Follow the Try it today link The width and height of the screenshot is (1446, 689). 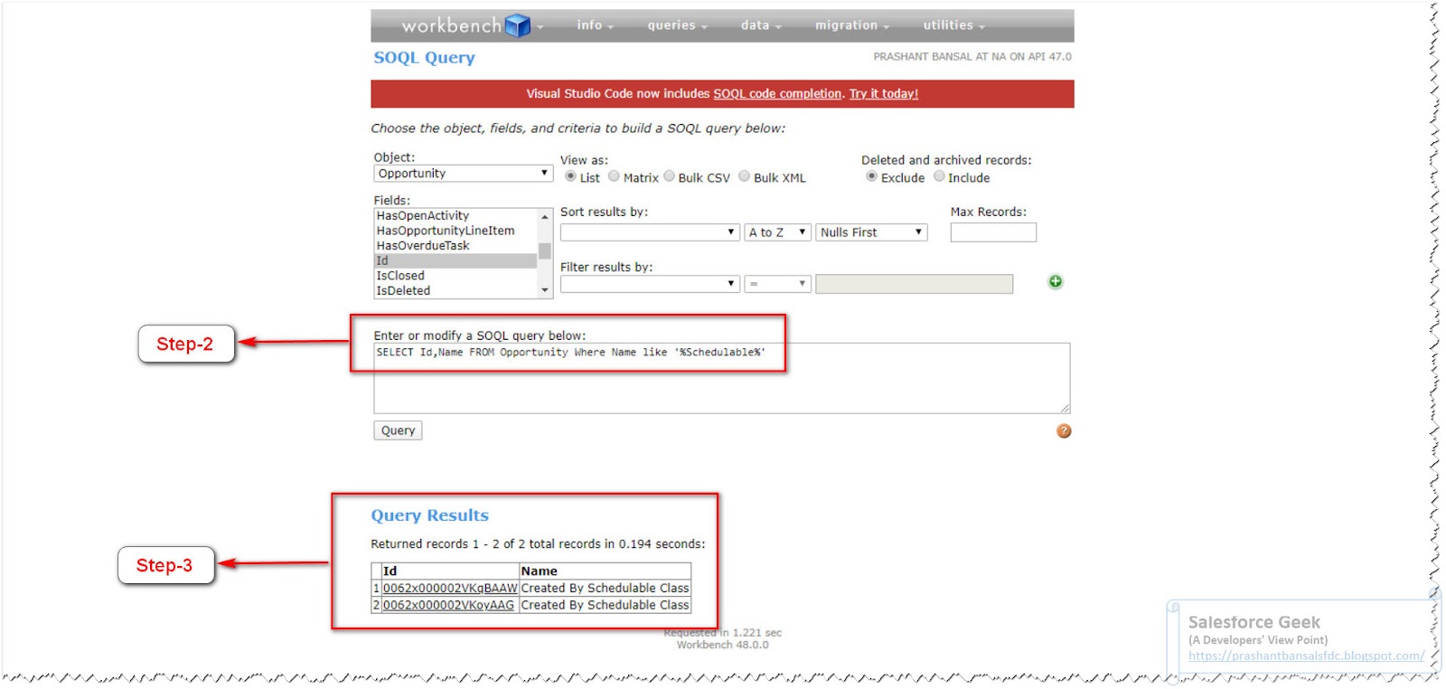[x=883, y=93]
